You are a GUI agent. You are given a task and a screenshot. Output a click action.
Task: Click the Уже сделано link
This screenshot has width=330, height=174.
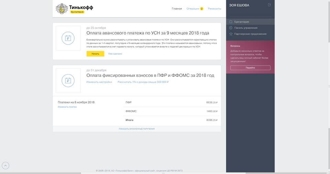(115, 54)
